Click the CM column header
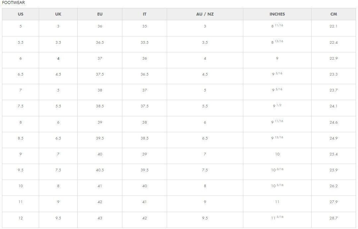The width and height of the screenshot is (358, 229). (x=333, y=14)
